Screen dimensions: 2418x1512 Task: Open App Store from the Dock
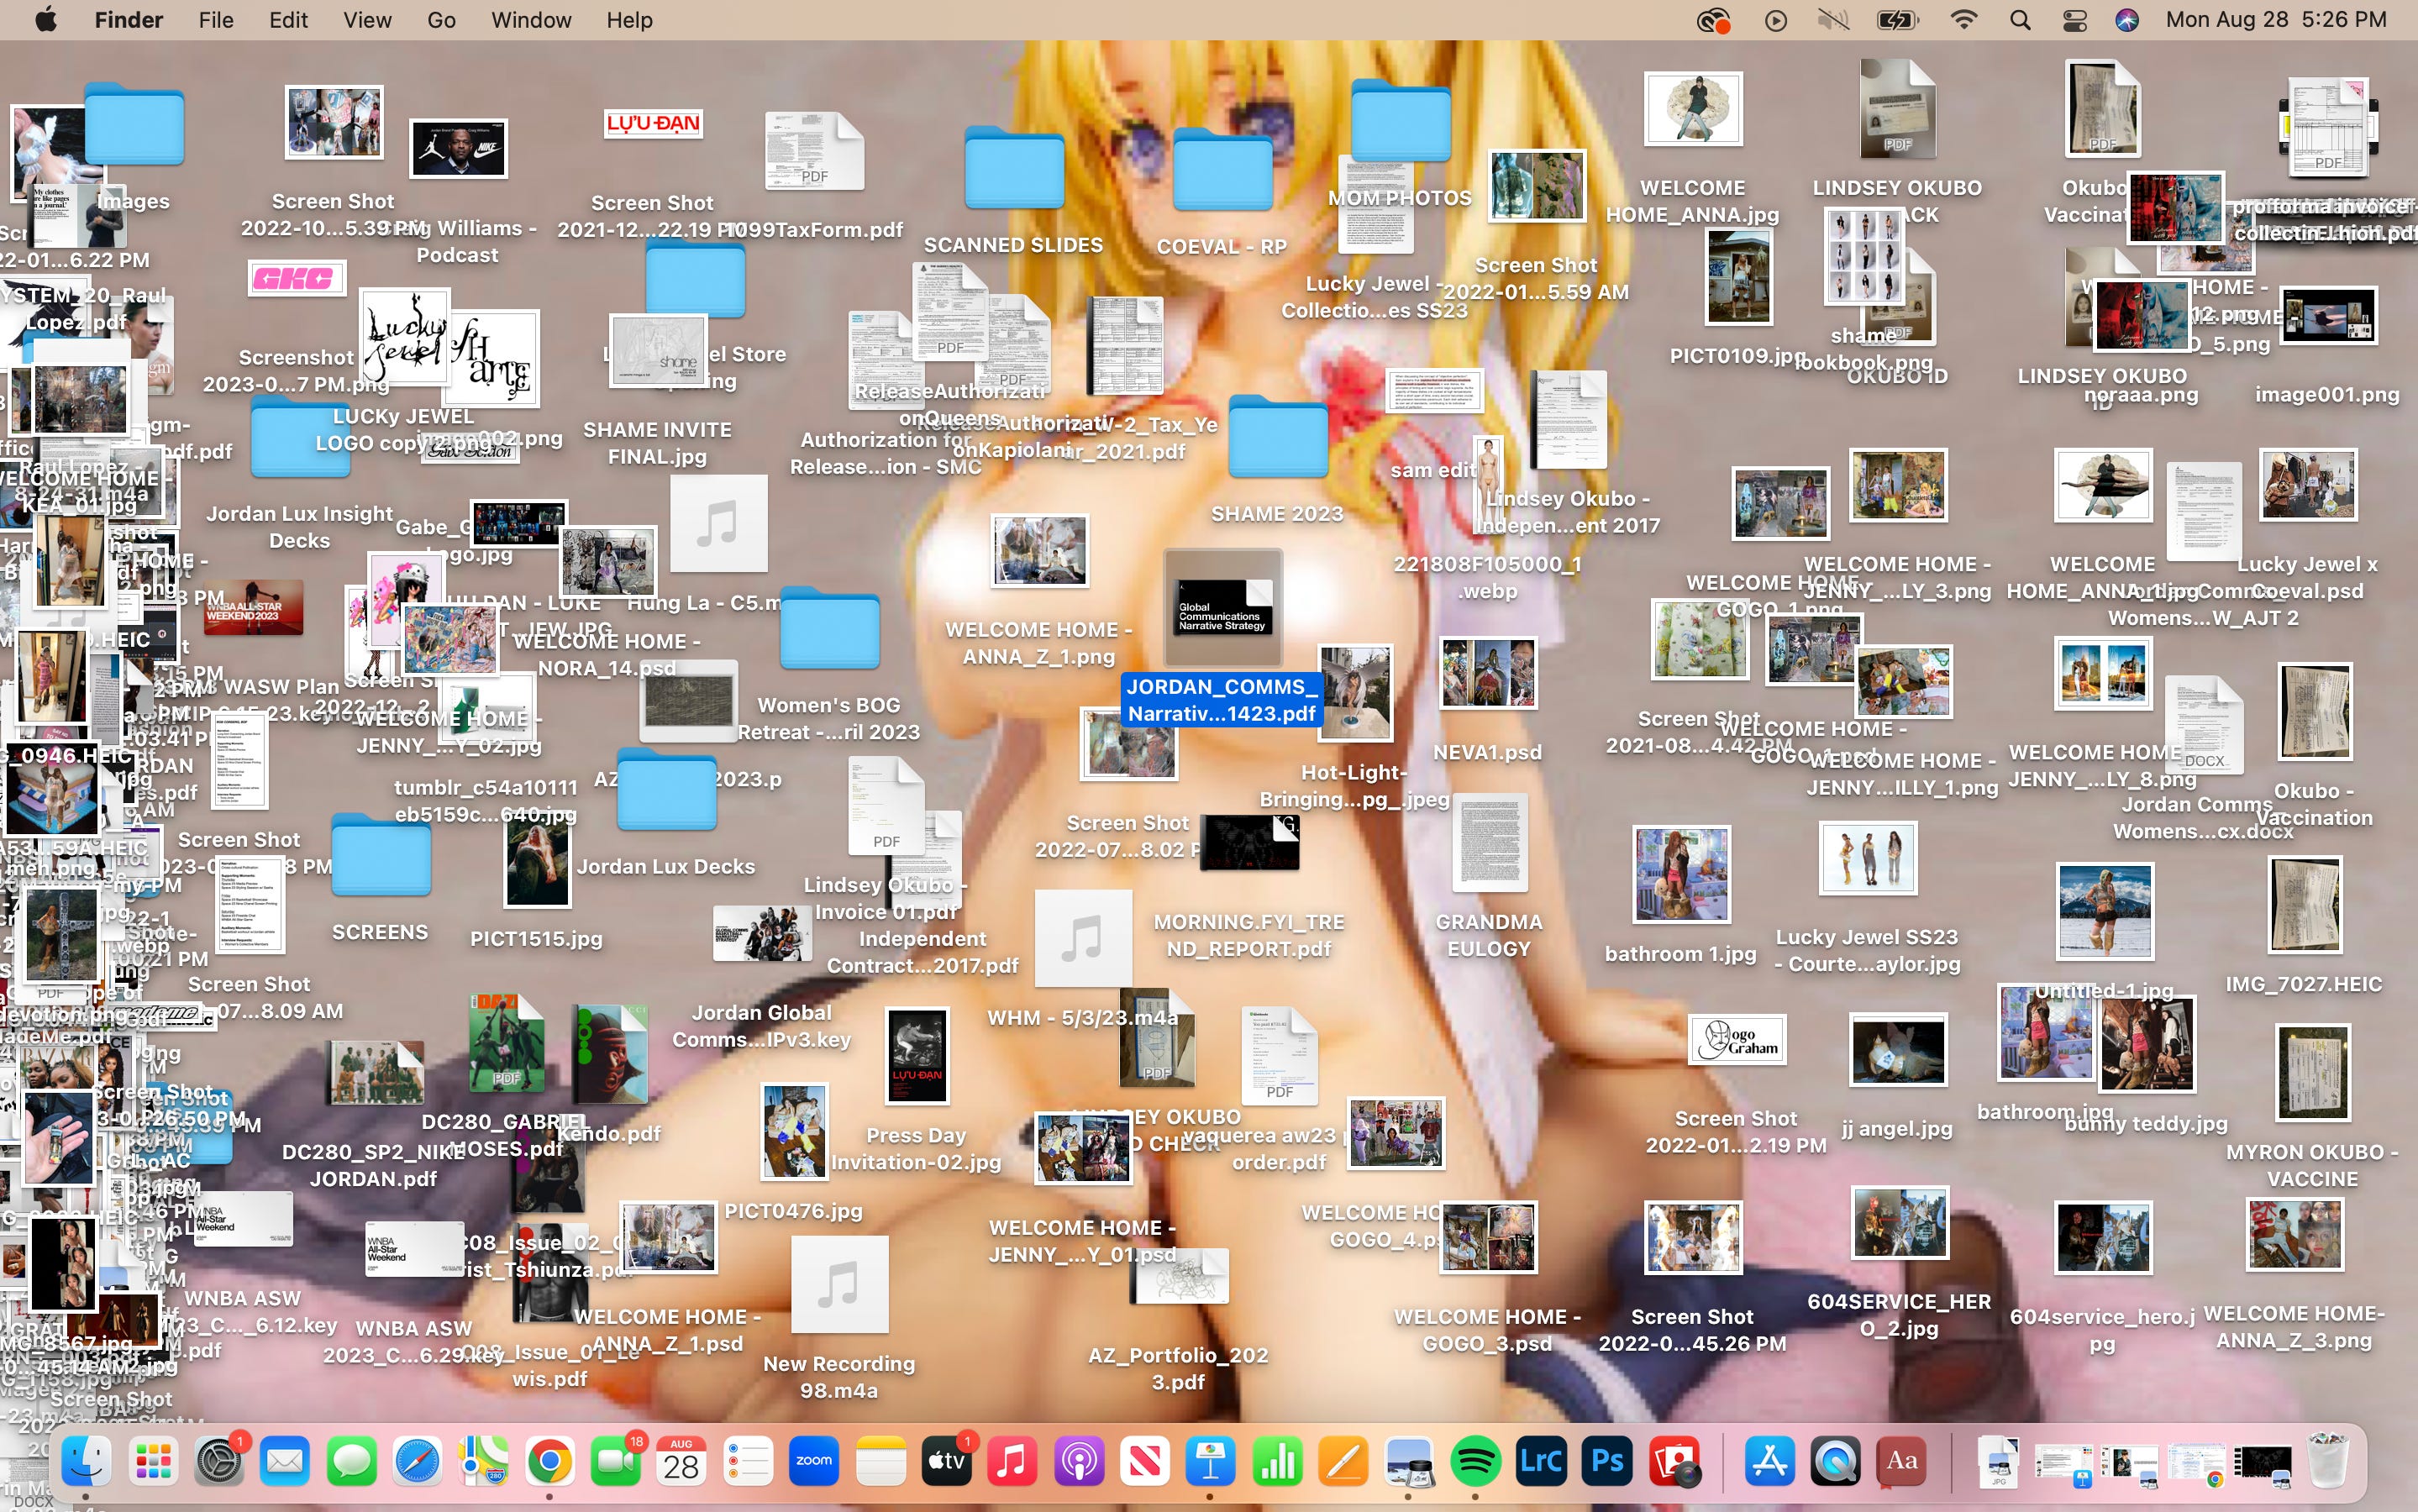tap(1770, 1462)
